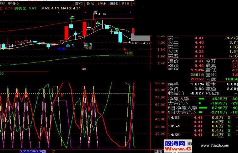Click the 净资 value 3.80
This screenshot has width=238, height=153.
click(x=199, y=89)
